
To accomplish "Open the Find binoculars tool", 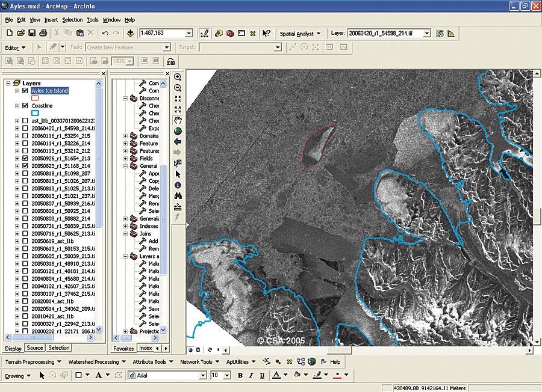I will (x=178, y=195).
